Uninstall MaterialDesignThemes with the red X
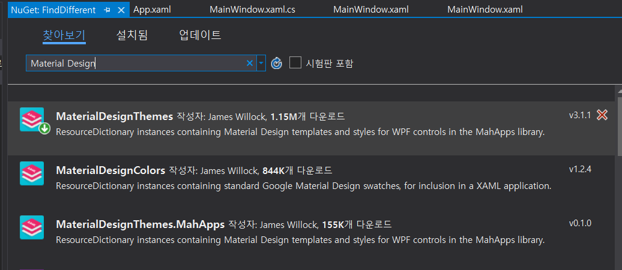 click(602, 115)
